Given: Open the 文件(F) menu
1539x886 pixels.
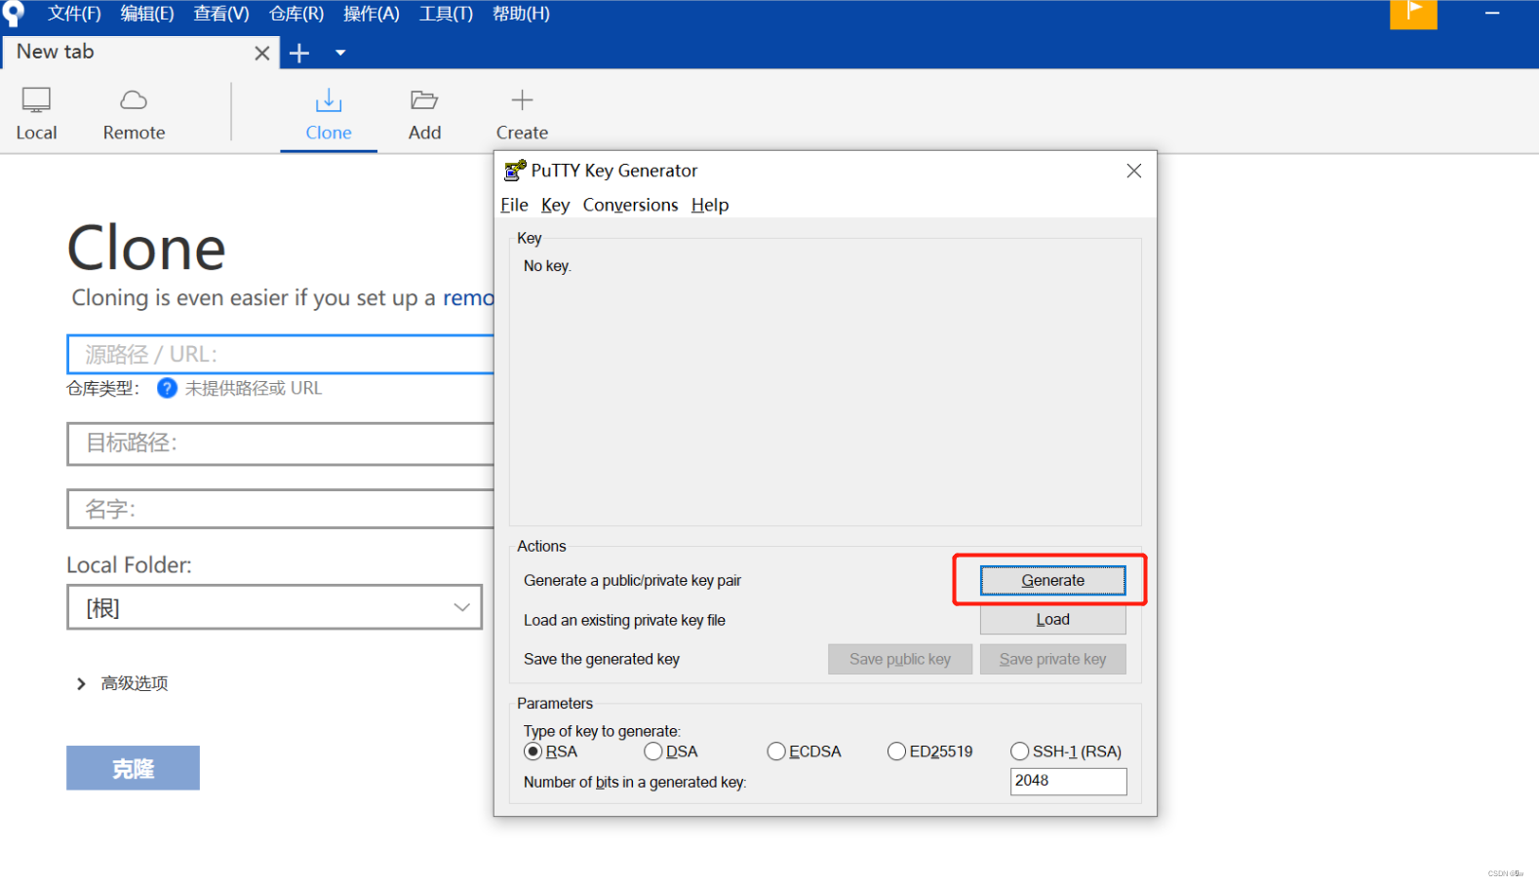Looking at the screenshot, I should pos(74,14).
